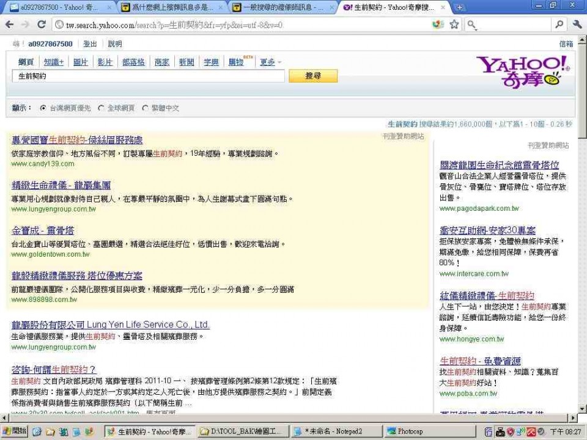Click the browser back arrow
Screen dimensions: 587x440
(x=10, y=24)
